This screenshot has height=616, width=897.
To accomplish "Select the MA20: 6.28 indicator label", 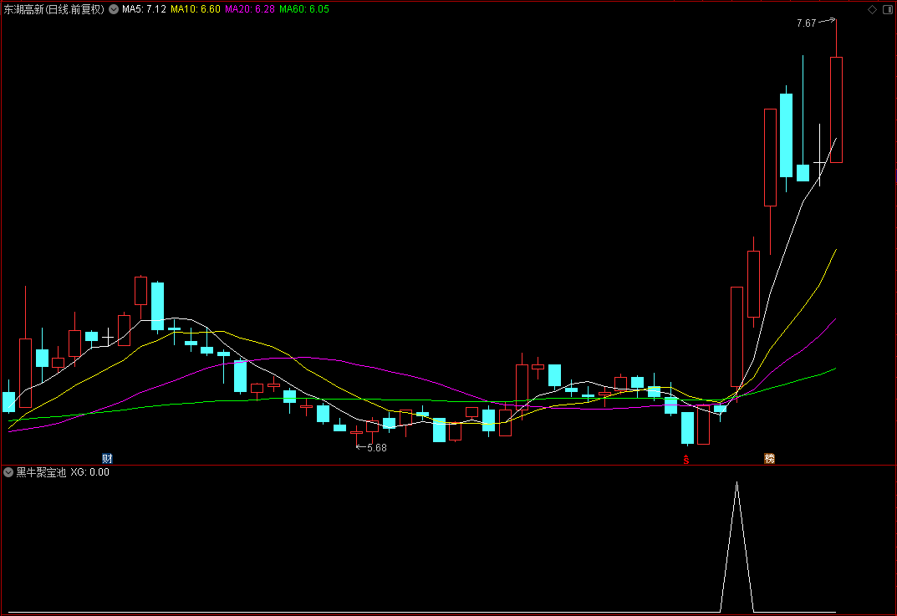I will pyautogui.click(x=250, y=9).
